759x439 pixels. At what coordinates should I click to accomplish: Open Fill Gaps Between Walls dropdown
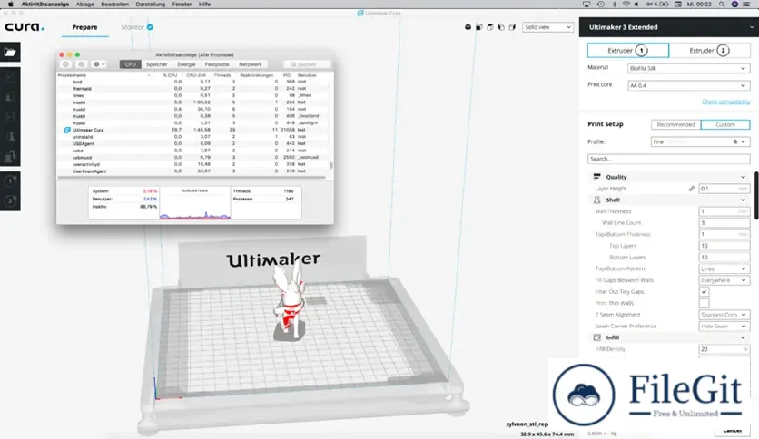(724, 280)
